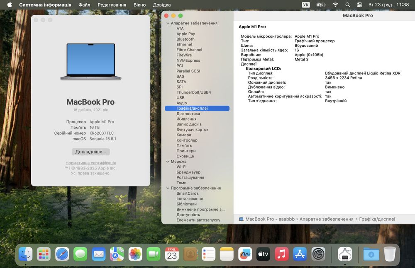Select Thunderbolt/USB4 in sidebar
Screen dimensions: 415x268
[194, 92]
